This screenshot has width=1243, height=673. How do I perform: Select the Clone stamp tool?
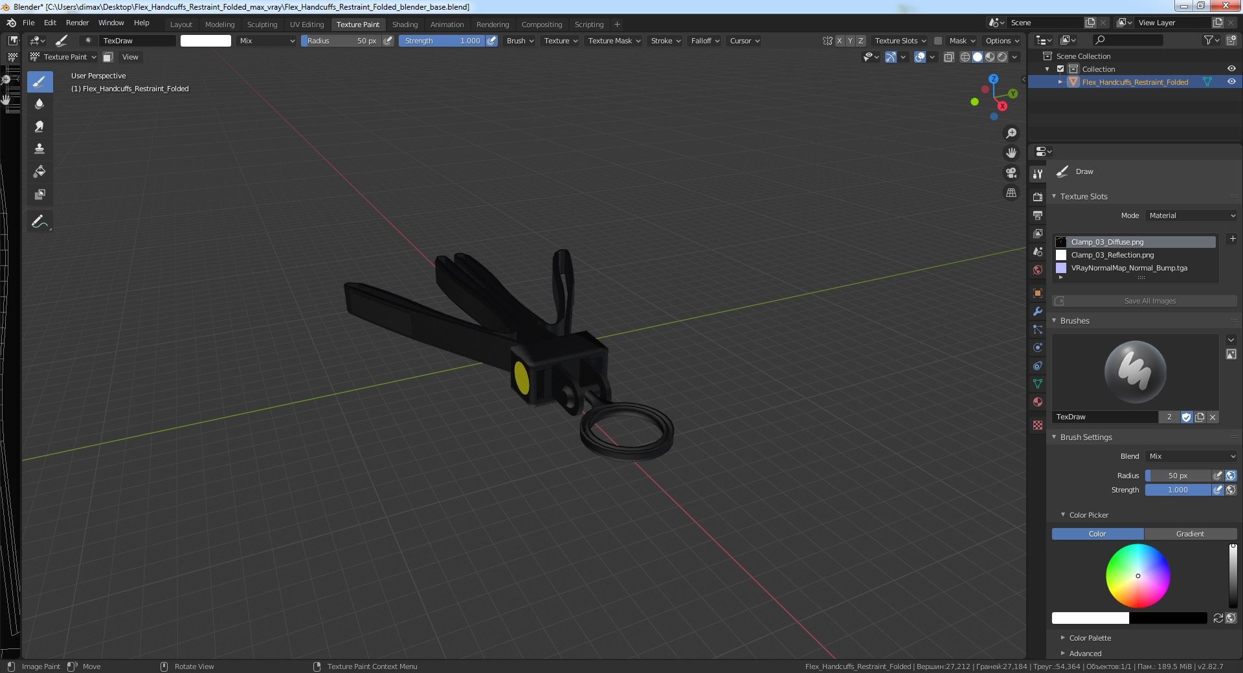click(39, 149)
